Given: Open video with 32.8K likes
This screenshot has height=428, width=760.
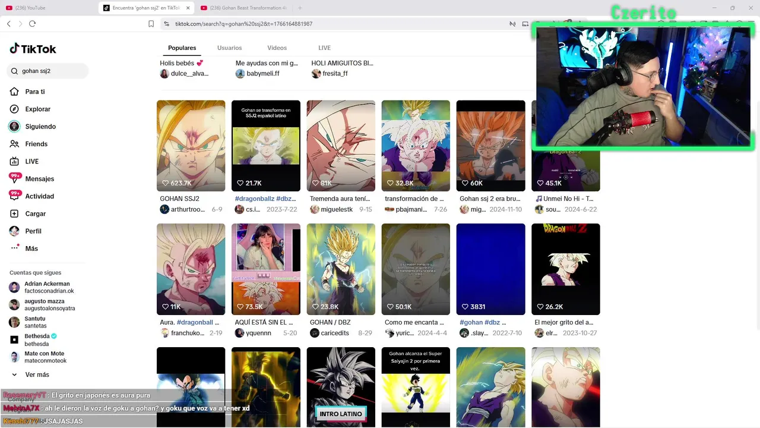Looking at the screenshot, I should 416,146.
